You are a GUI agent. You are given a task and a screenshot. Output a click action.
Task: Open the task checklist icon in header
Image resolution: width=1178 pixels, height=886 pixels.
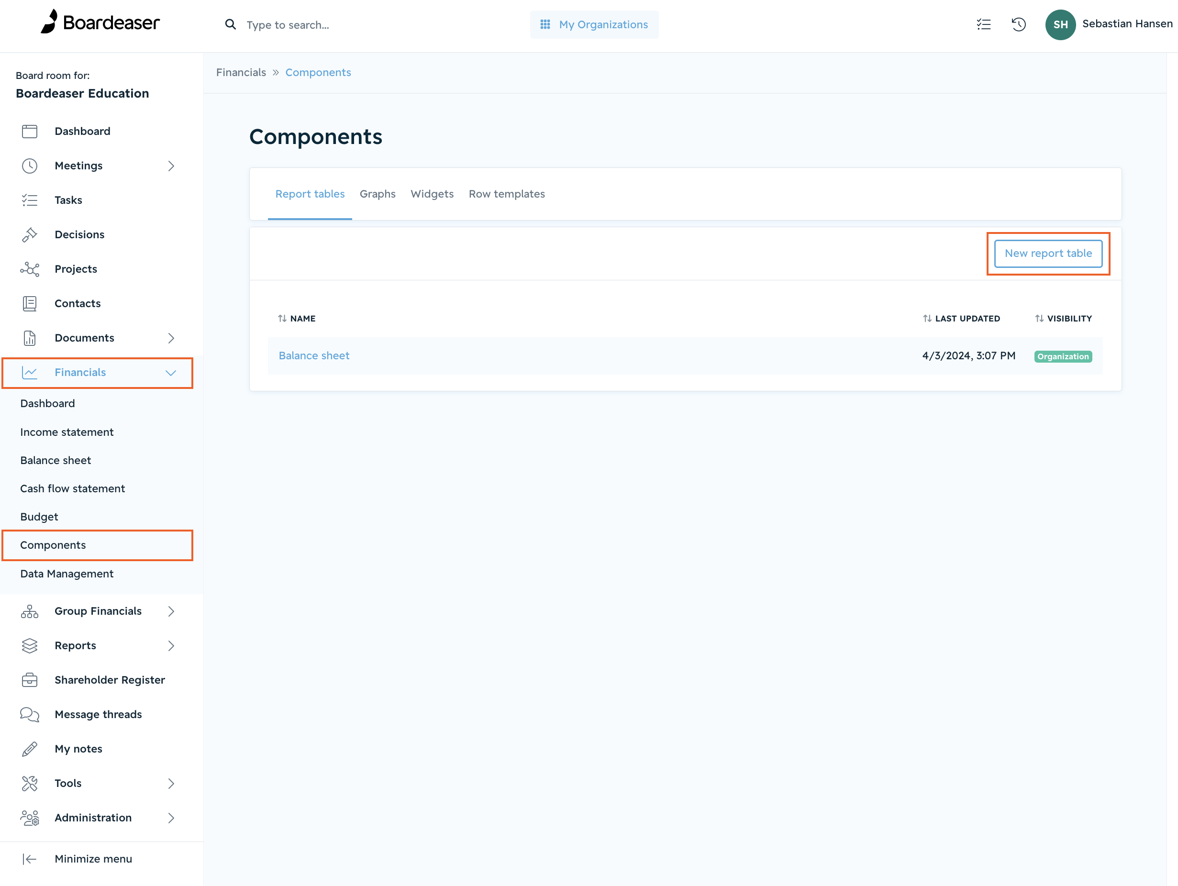(983, 24)
